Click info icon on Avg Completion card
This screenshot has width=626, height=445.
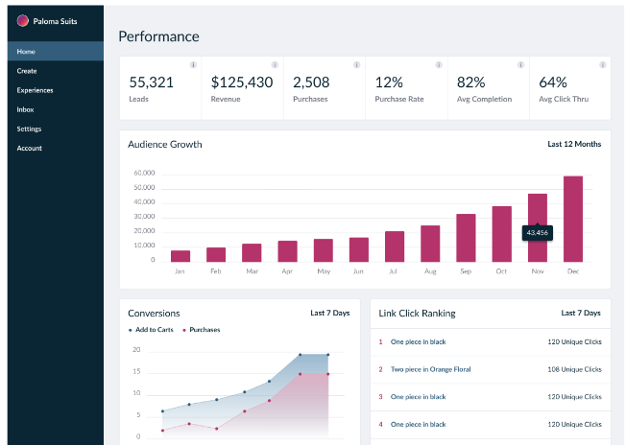[x=521, y=65]
